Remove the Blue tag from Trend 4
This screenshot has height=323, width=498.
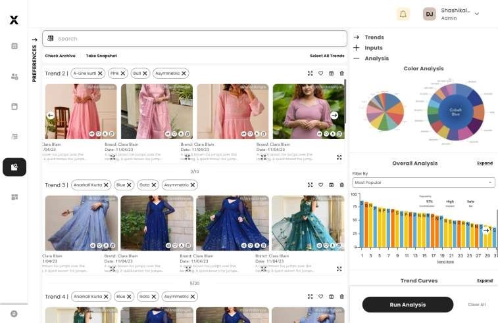pyautogui.click(x=129, y=296)
